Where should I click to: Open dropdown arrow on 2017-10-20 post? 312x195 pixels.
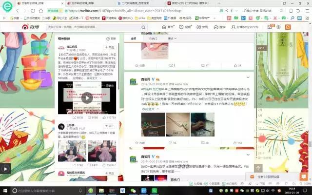pyautogui.click(x=248, y=155)
